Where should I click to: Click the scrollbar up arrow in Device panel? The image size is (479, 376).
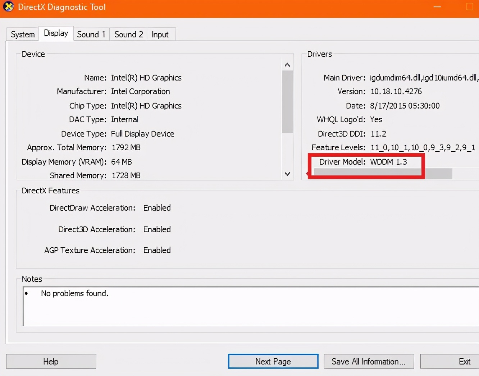(287, 64)
